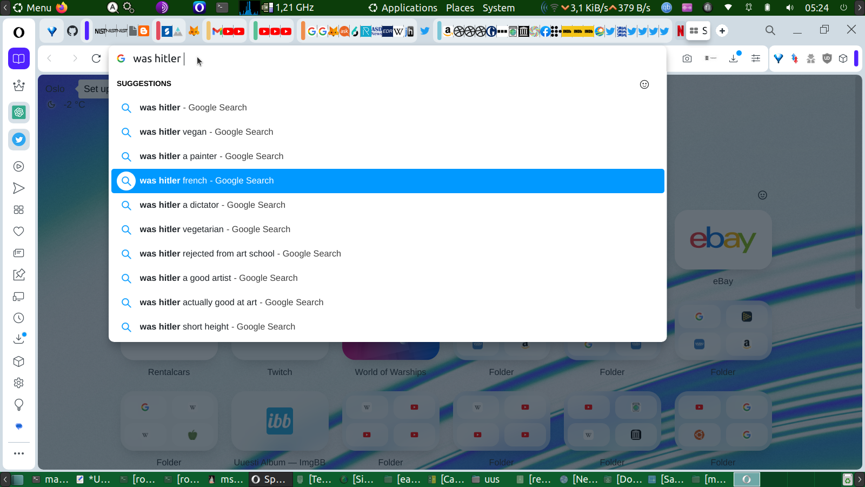Select suggestion 'was hitler vegan'
Viewport: 865px width, 487px height.
(388, 132)
